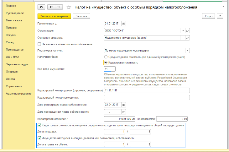Go forward with the right arrow
The height and width of the screenshot is (152, 229).
(59, 7)
